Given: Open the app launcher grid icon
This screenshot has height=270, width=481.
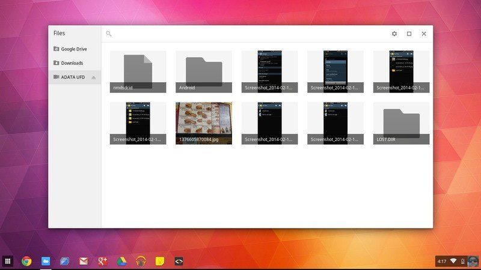Looking at the screenshot, I should pos(8,261).
